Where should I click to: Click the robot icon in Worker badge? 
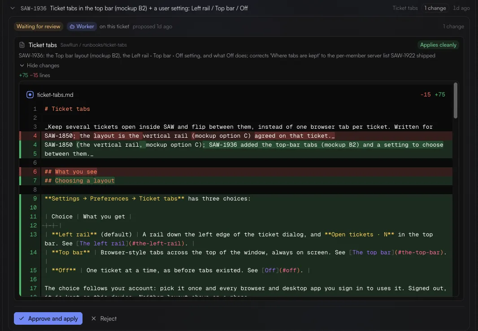[x=72, y=26]
